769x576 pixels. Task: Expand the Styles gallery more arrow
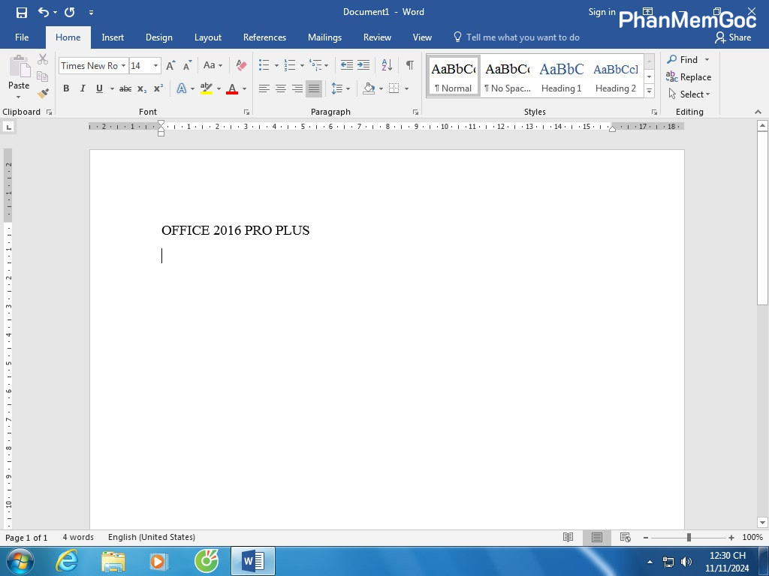coord(650,92)
